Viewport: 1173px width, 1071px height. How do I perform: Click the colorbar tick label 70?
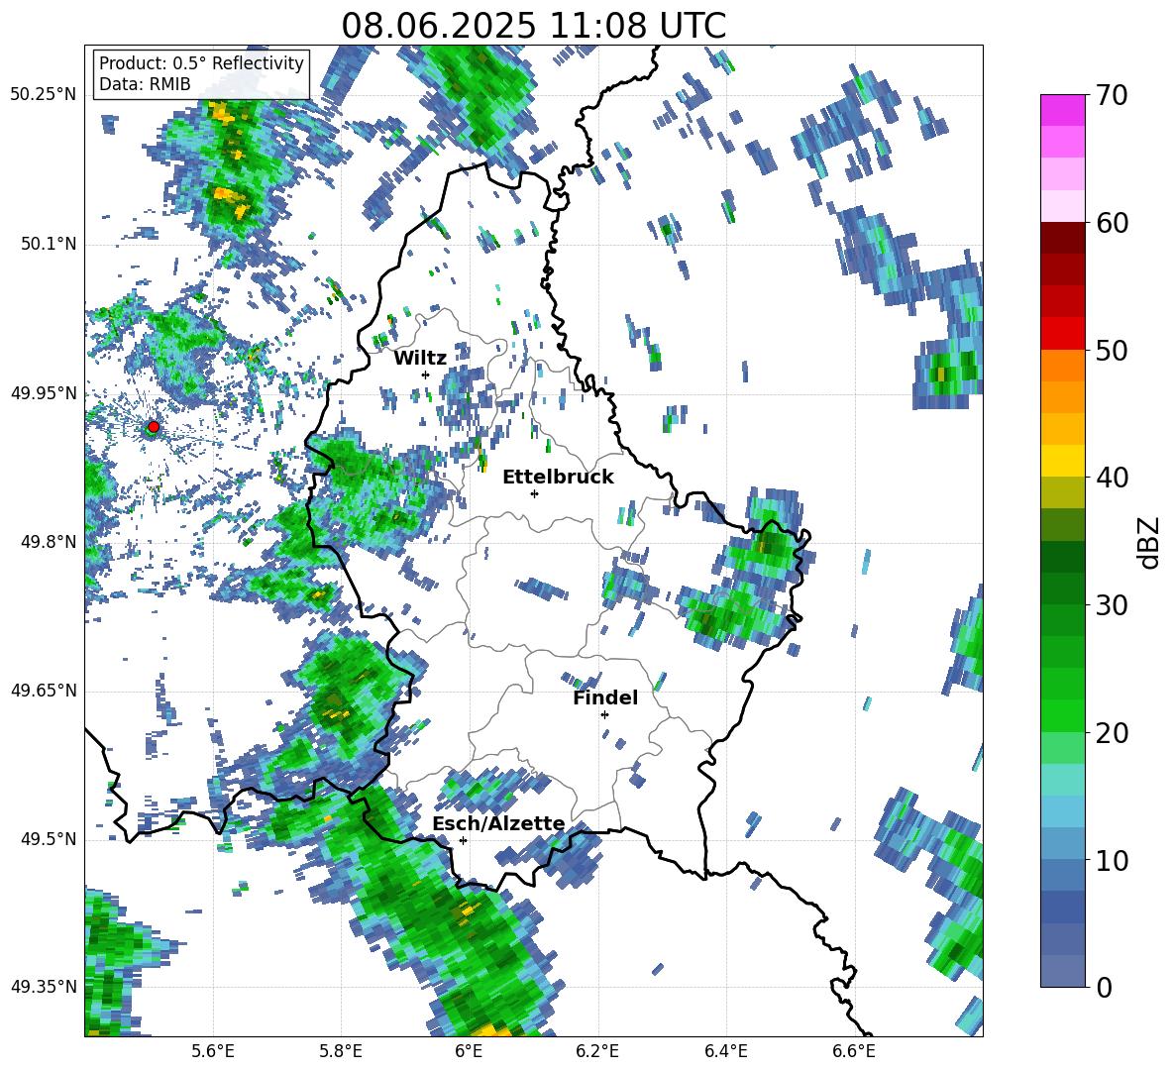[1112, 96]
